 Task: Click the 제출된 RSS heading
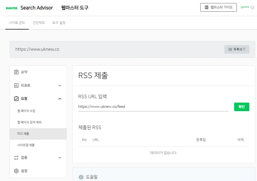pyautogui.click(x=90, y=127)
